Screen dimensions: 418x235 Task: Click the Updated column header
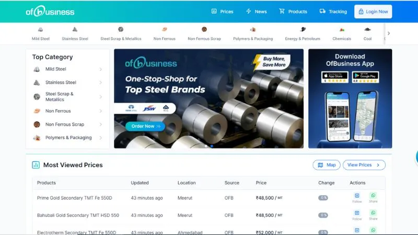(140, 183)
